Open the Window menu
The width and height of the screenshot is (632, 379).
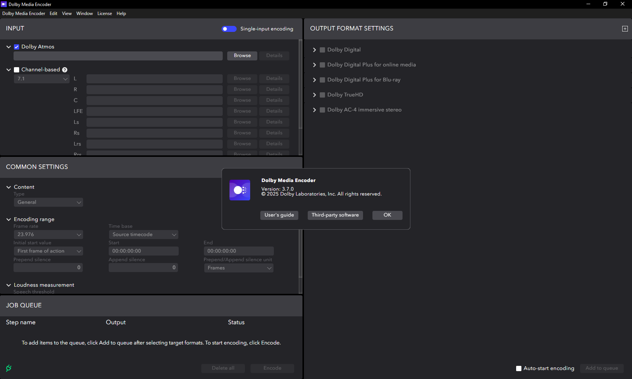tap(84, 14)
